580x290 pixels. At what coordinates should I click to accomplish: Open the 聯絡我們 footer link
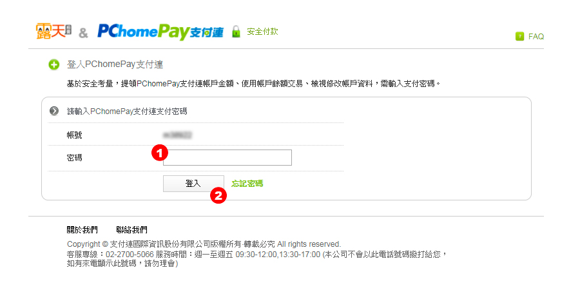click(x=131, y=230)
